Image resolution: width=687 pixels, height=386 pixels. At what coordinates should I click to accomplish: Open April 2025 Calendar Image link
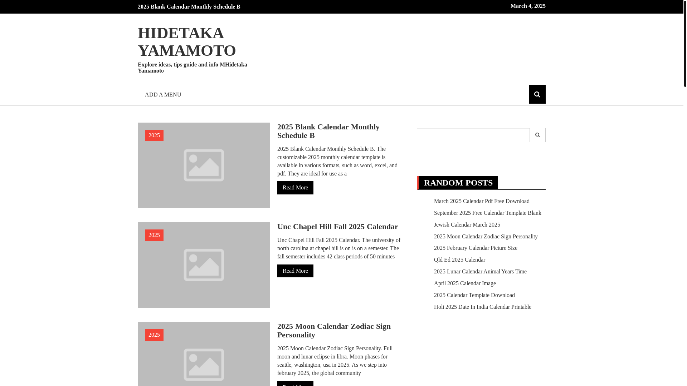coord(465,283)
